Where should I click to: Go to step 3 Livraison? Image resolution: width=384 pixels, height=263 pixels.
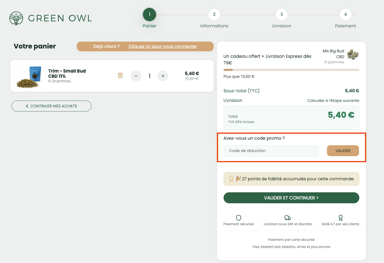tap(281, 15)
